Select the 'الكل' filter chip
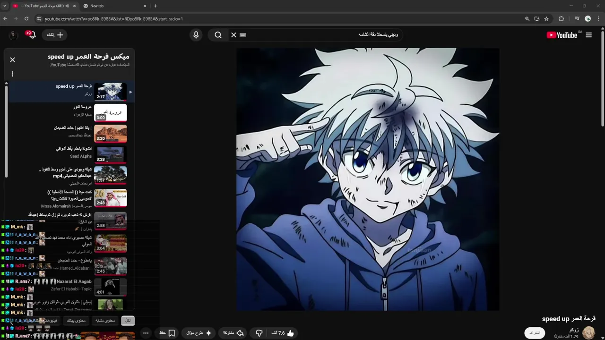The height and width of the screenshot is (340, 605). (x=128, y=320)
